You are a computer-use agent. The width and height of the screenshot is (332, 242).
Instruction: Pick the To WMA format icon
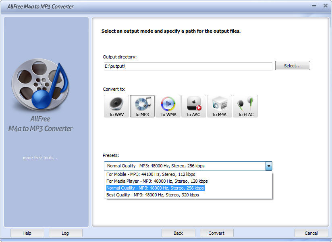(x=168, y=106)
